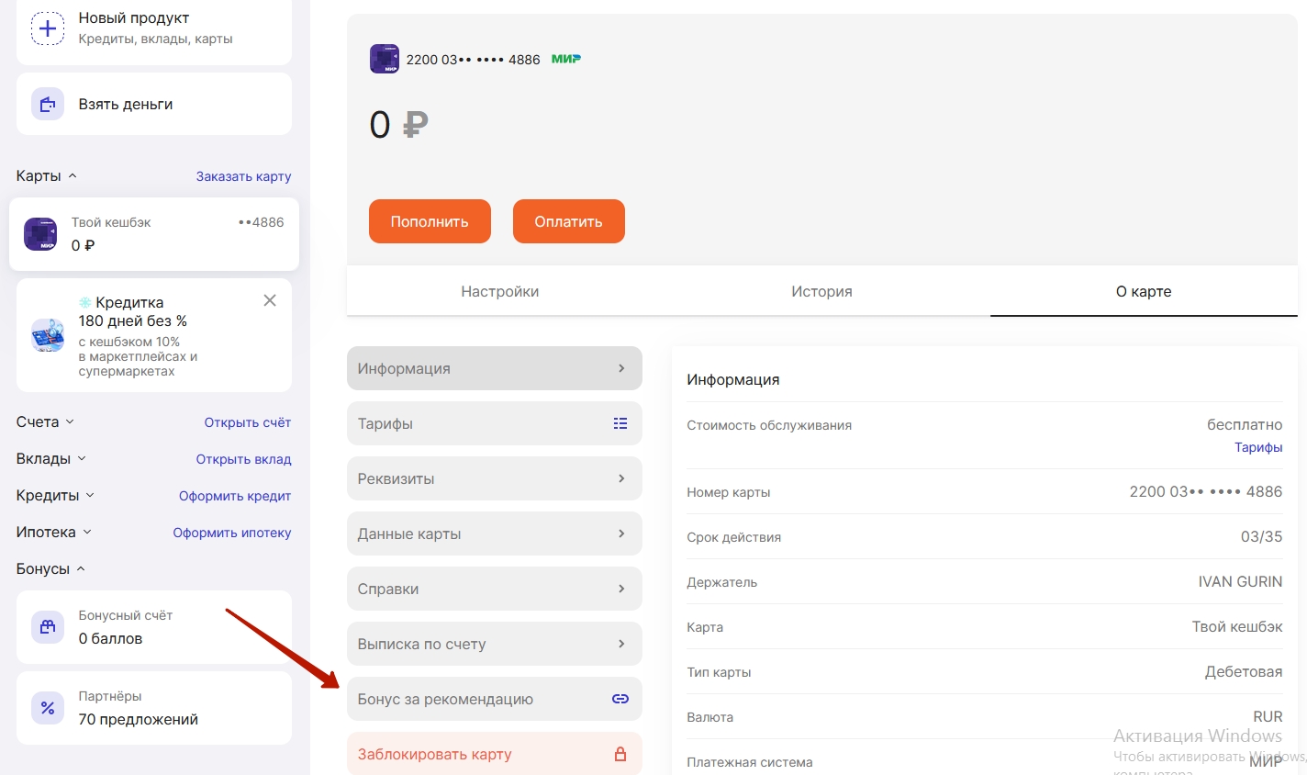
Task: Click the gift icon of Бонусный счёт
Action: click(48, 627)
